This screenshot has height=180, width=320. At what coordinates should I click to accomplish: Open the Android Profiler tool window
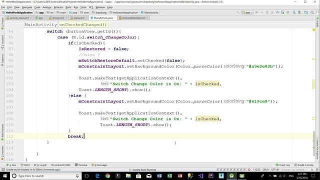(x=61, y=165)
